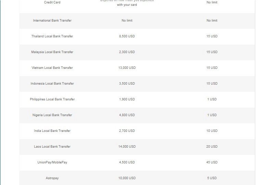Click the Astropay row label

pyautogui.click(x=52, y=178)
